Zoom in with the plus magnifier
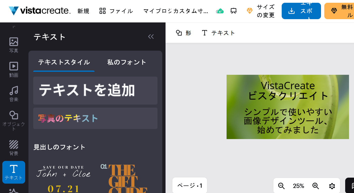Viewport: 354px width, 193px height. [316, 186]
